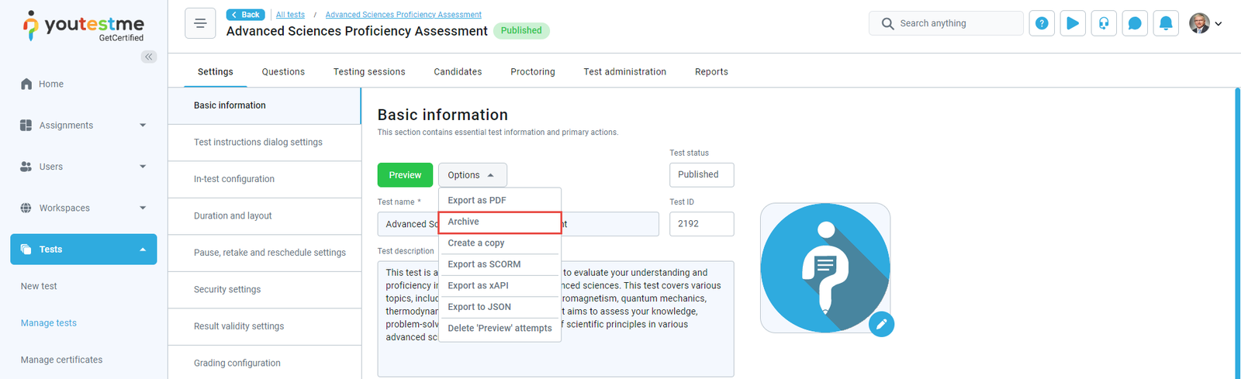Screen dimensions: 1241x379
Task: Open the chat messages icon
Action: 1135,23
